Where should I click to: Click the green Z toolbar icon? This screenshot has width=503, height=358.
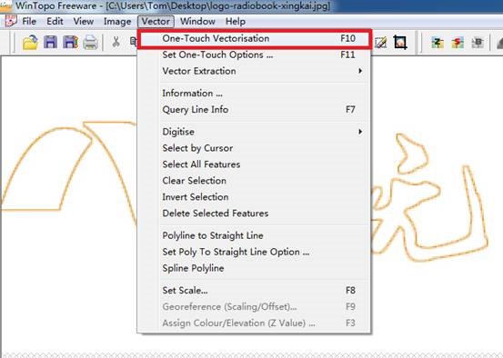click(x=438, y=43)
